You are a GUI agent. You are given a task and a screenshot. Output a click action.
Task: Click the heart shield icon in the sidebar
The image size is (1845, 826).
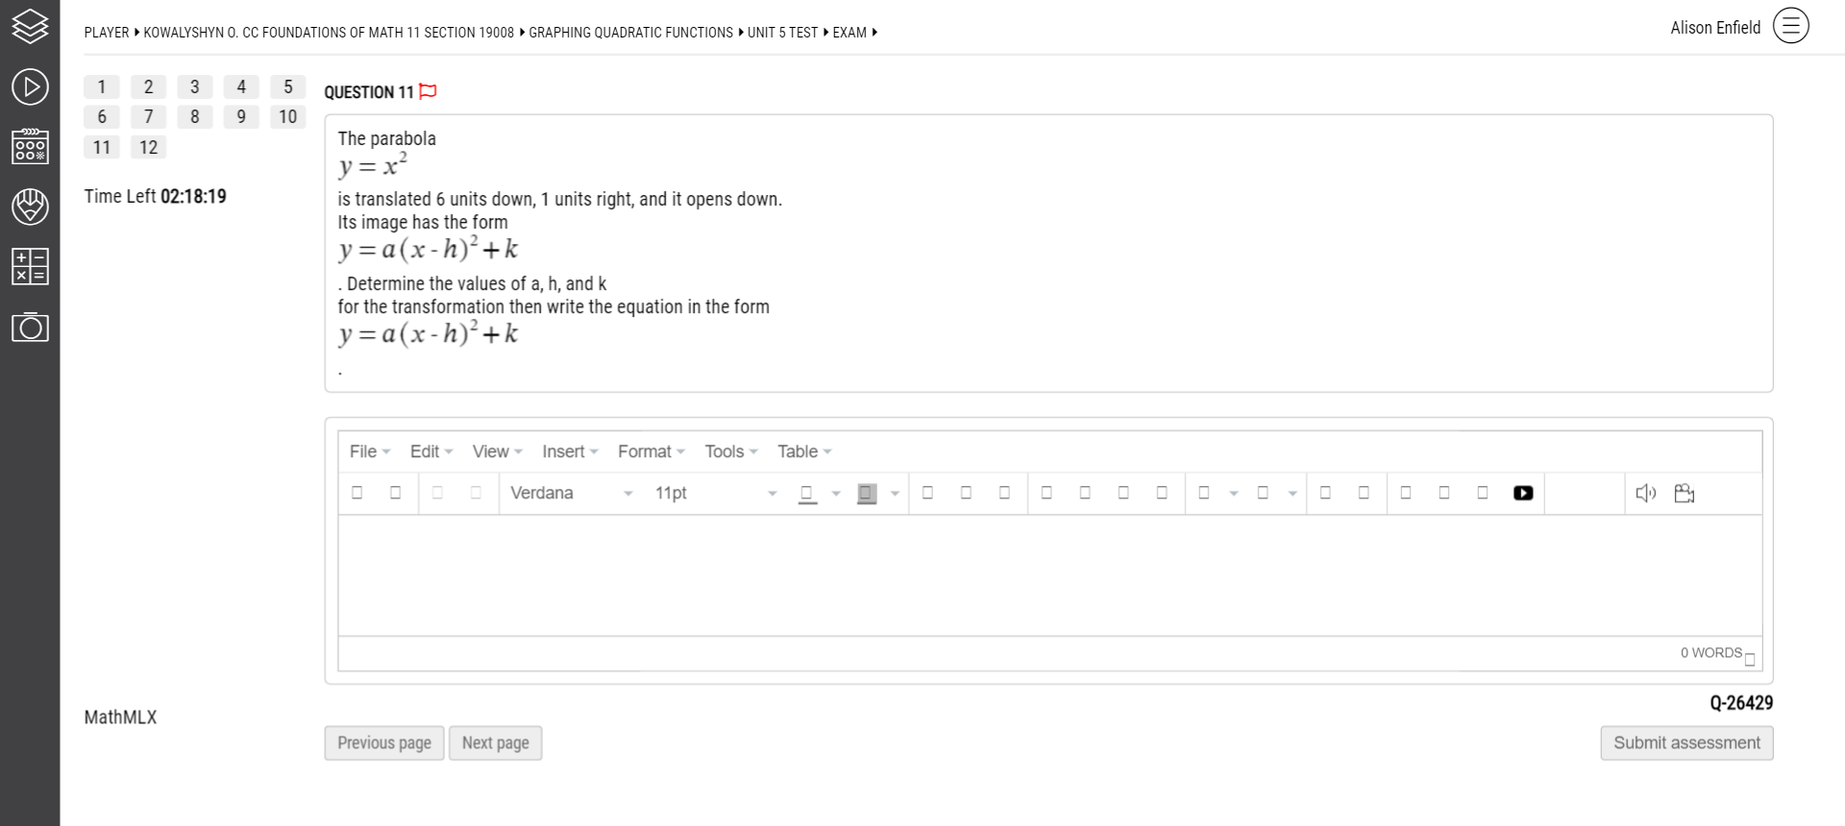point(30,206)
